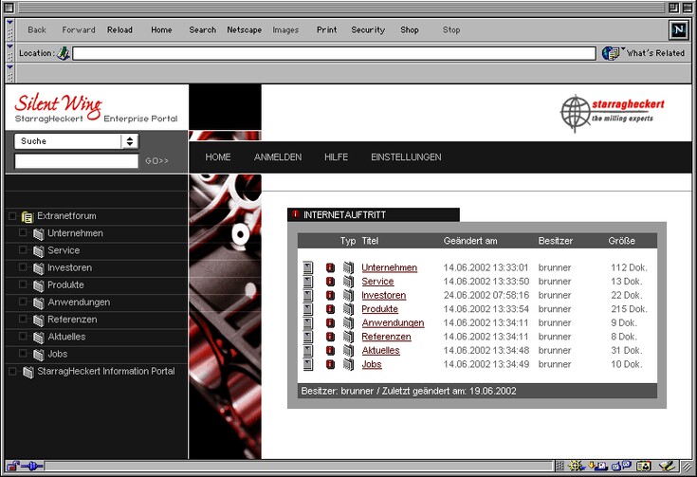
Task: Expand the Unternehmen node in sidebar tree
Action: tap(23, 232)
